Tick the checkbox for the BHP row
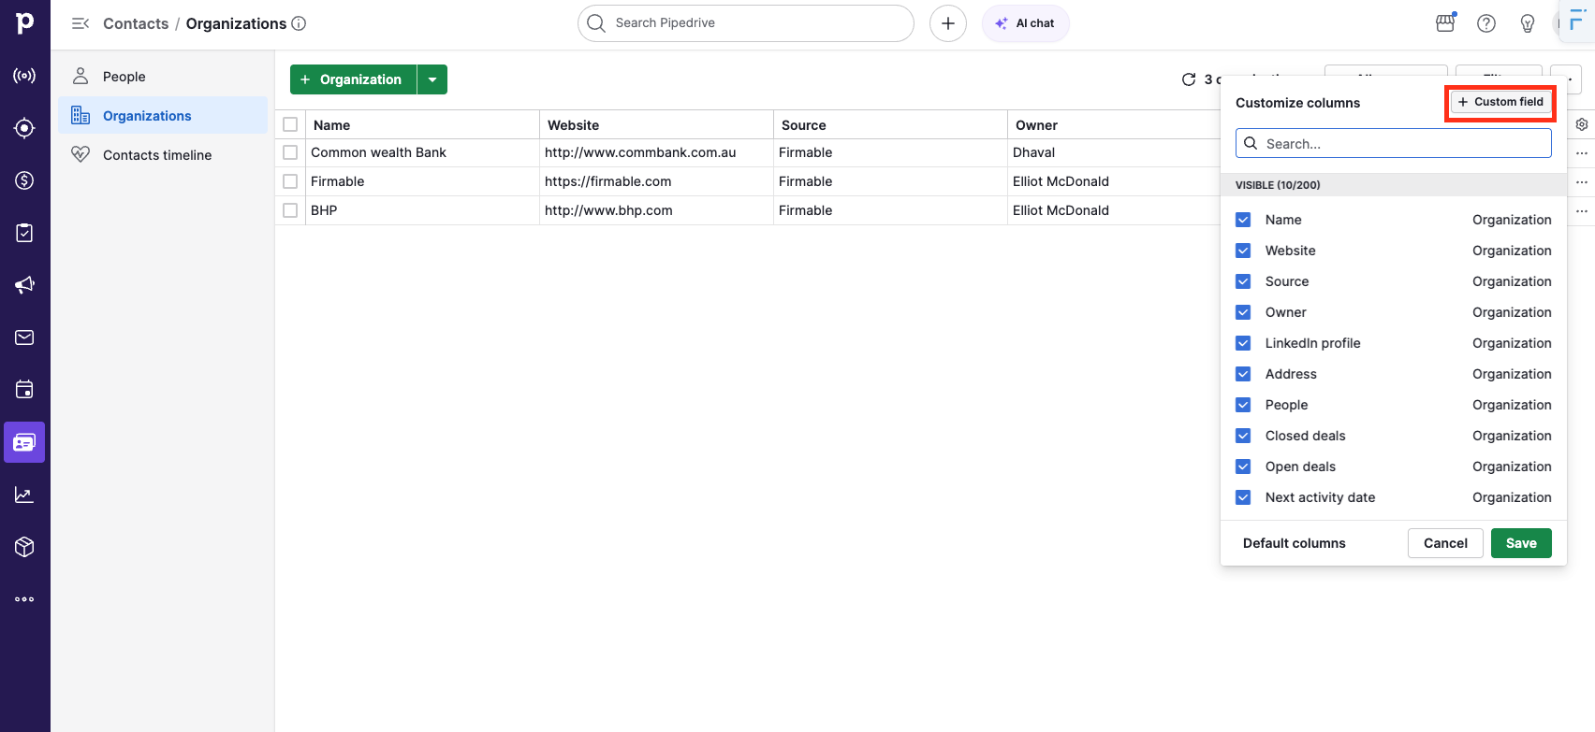The width and height of the screenshot is (1595, 732). click(x=290, y=210)
